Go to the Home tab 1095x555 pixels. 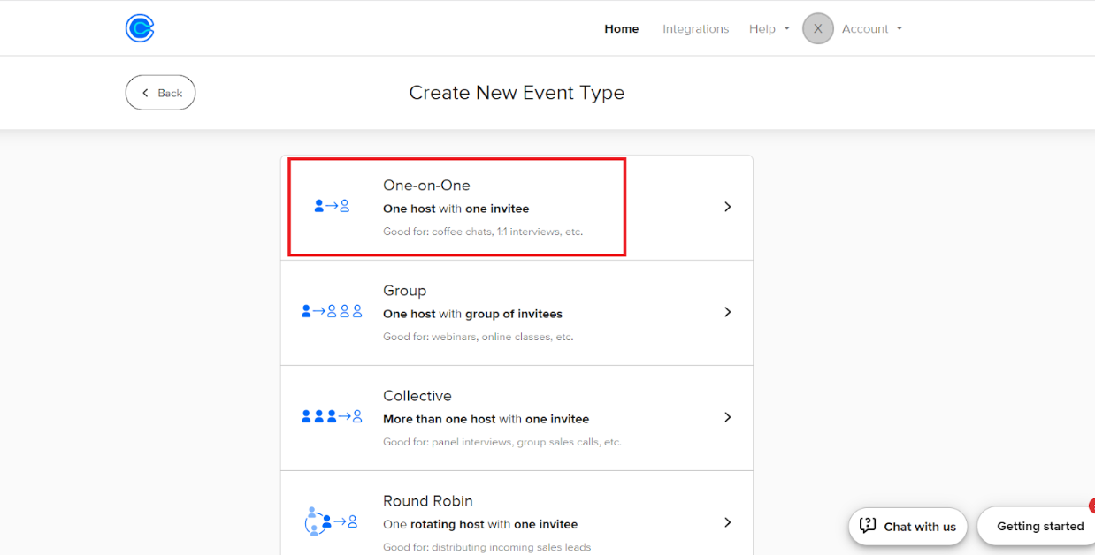(x=621, y=29)
